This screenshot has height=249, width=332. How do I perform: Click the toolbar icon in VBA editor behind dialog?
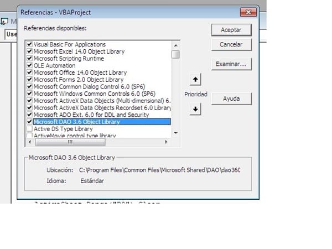pyautogui.click(x=4, y=22)
